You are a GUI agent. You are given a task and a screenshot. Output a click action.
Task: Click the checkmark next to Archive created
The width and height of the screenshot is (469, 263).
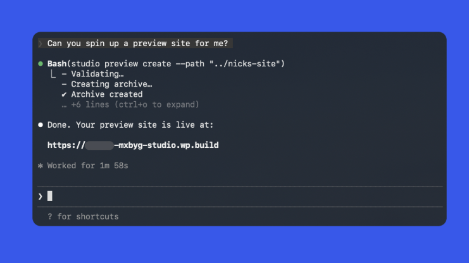pyautogui.click(x=64, y=94)
